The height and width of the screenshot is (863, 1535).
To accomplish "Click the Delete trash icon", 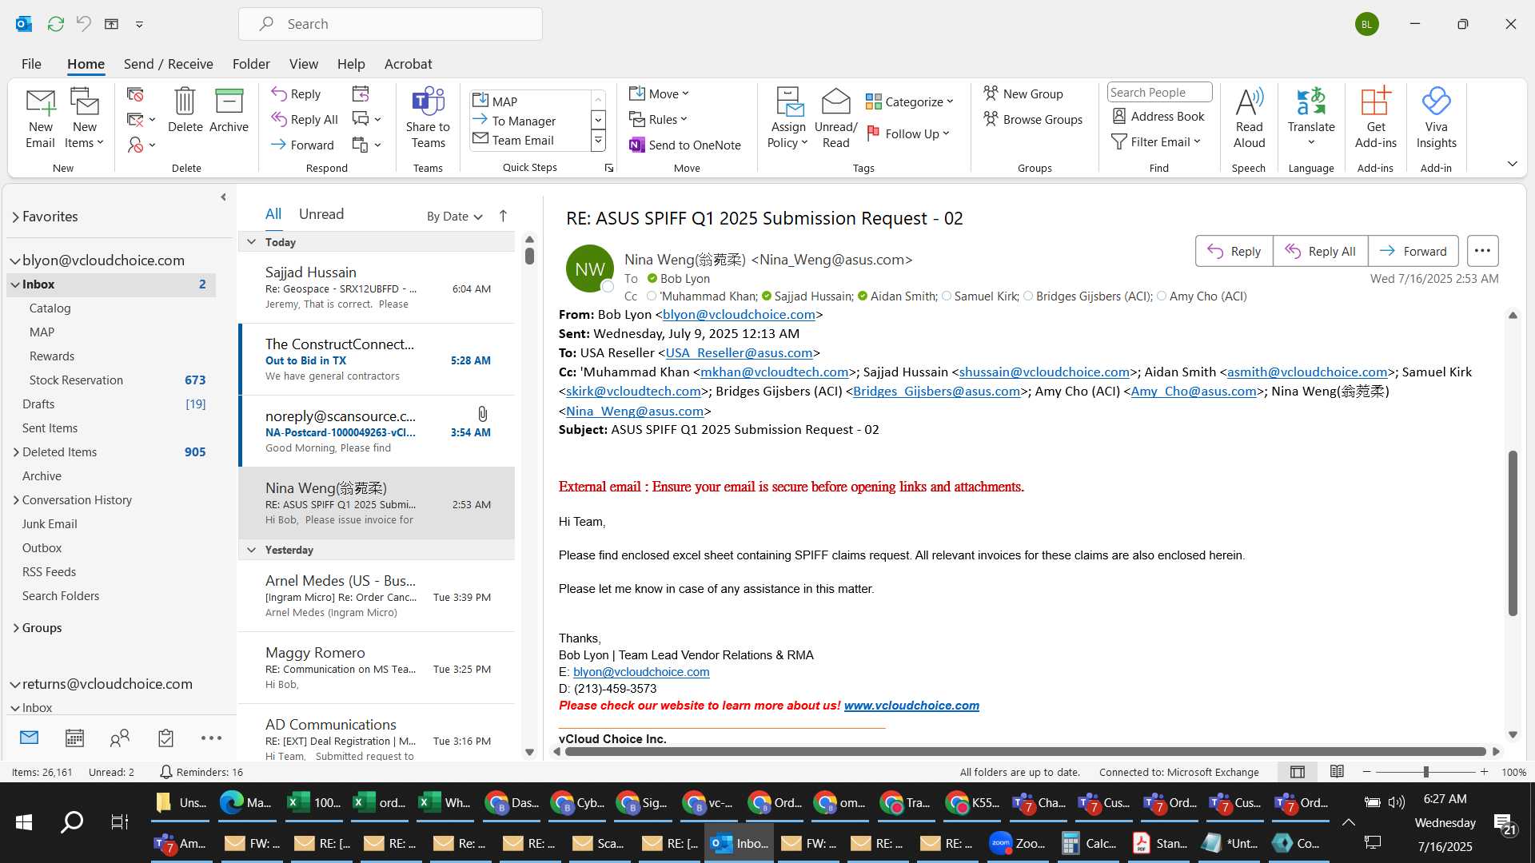I will pyautogui.click(x=185, y=110).
